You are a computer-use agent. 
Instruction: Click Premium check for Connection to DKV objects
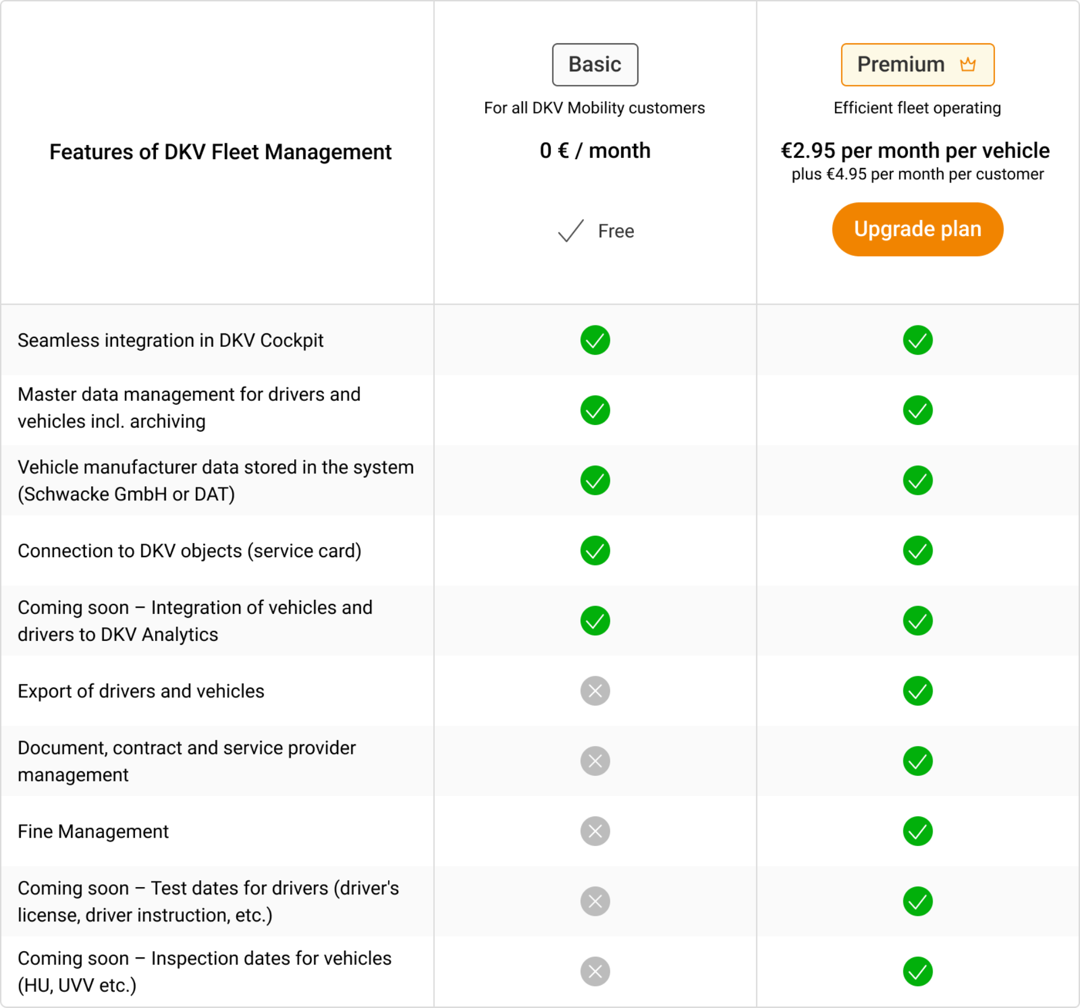(x=917, y=550)
